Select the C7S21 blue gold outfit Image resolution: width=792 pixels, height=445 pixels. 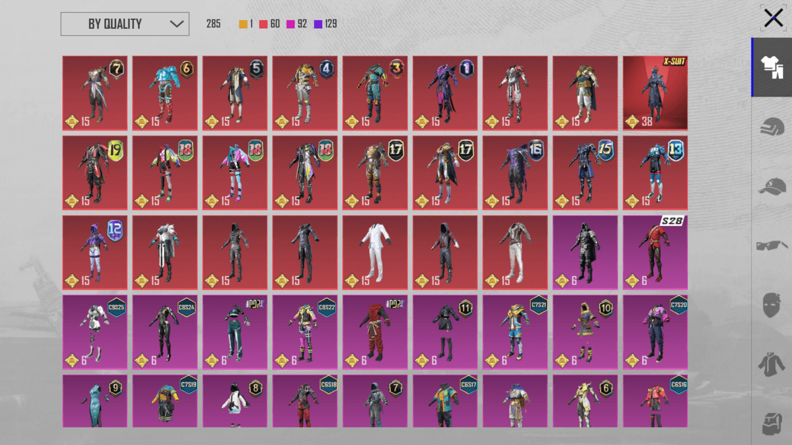515,332
